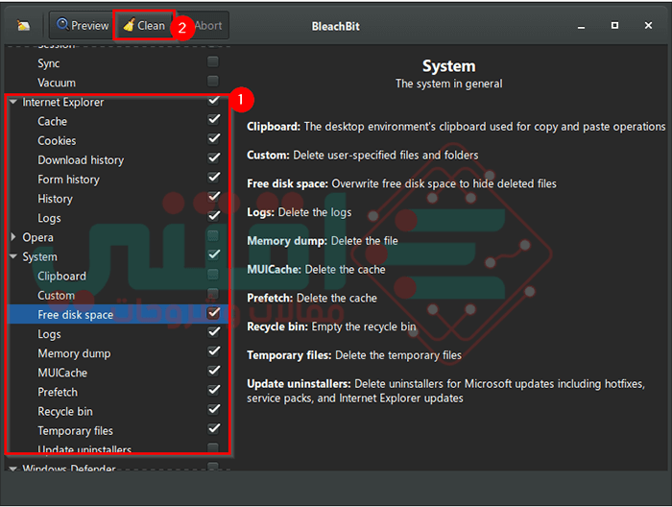Collapse the Windows Defender tree node
This screenshot has height=507, width=672.
pyautogui.click(x=13, y=469)
